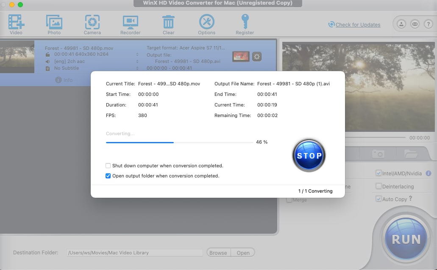
Task: Toggle the Auto Copy checkbox
Action: 379,199
